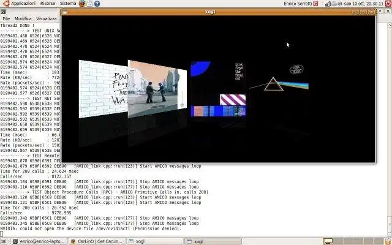Open the red user status indicator
Screen dimensions: 392x245
pos(315,4)
